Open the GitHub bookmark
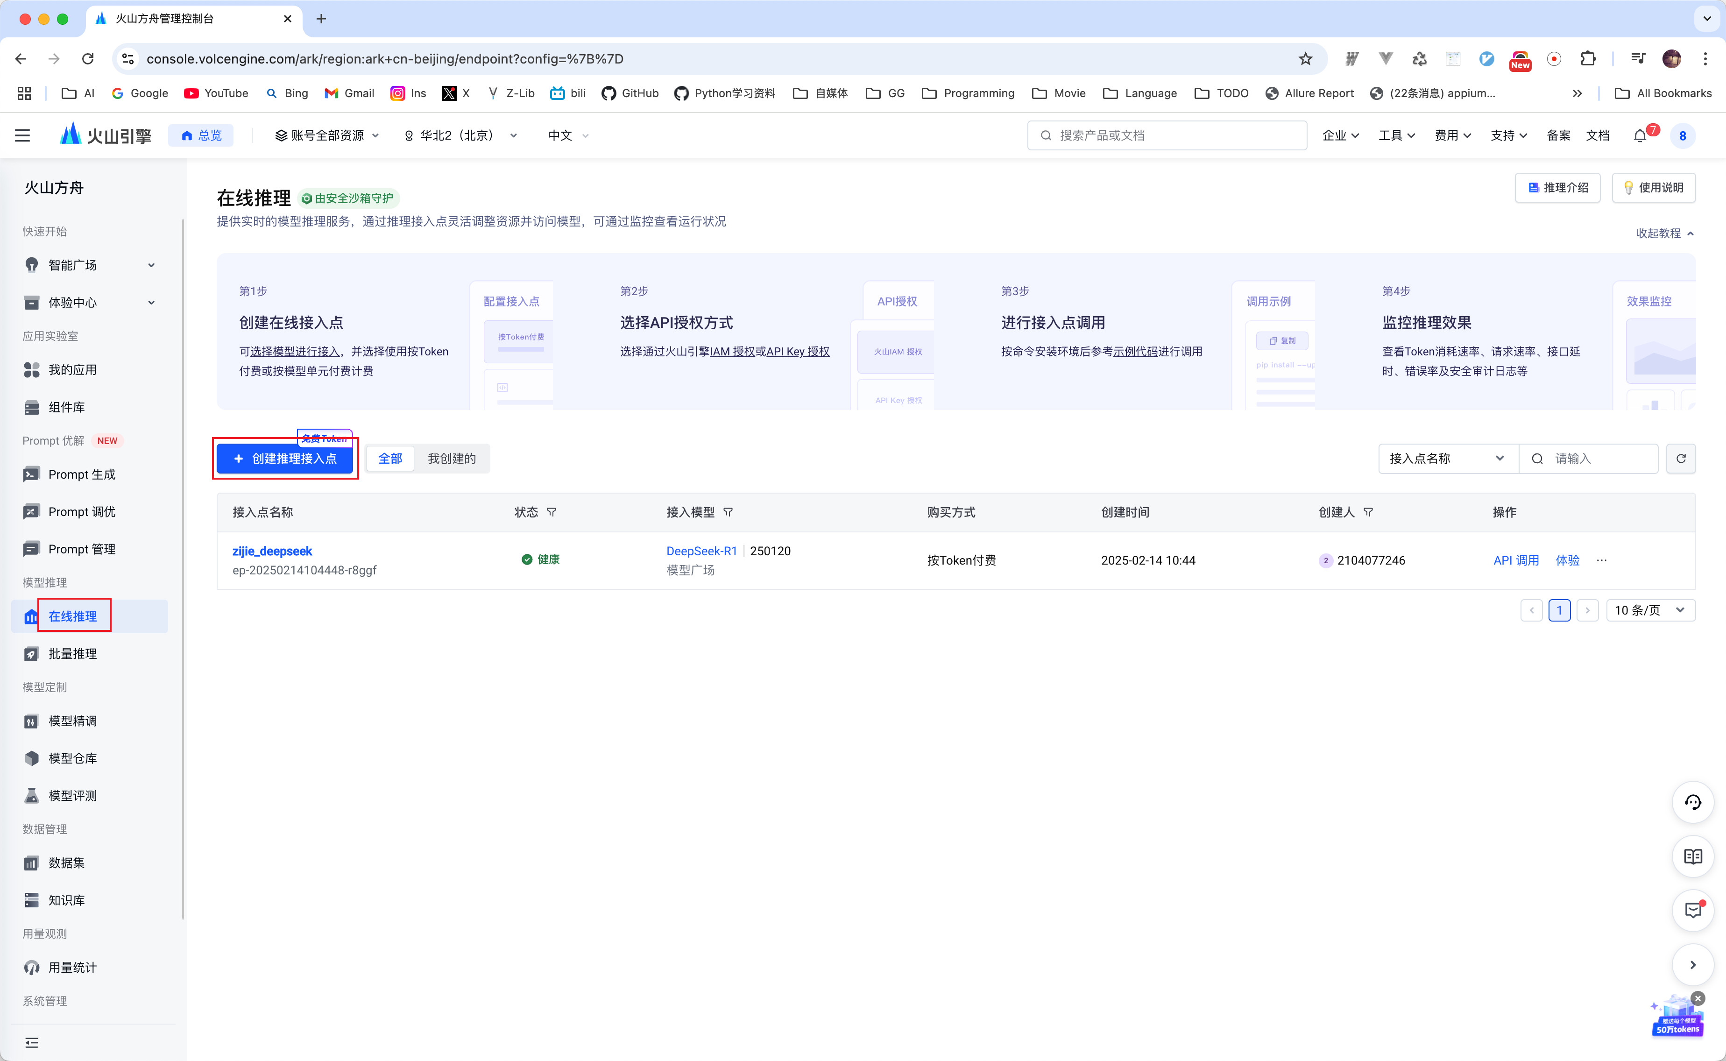Image resolution: width=1726 pixels, height=1061 pixels. [x=630, y=93]
